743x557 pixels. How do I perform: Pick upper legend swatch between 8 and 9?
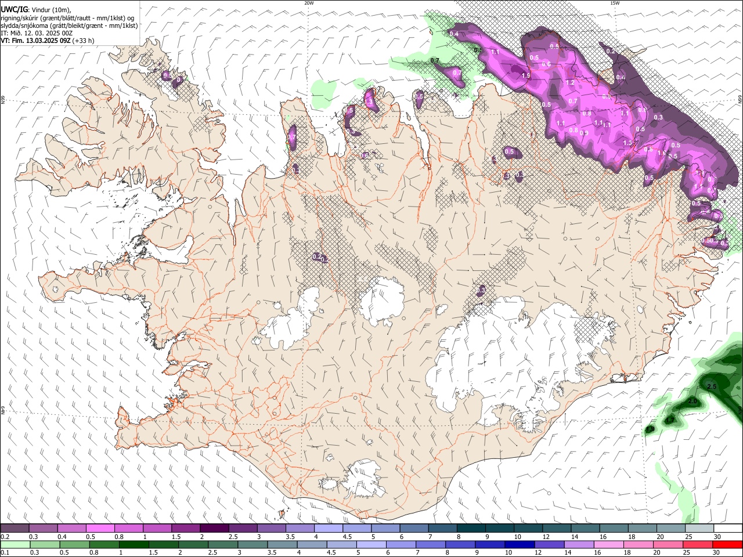coord(471,529)
